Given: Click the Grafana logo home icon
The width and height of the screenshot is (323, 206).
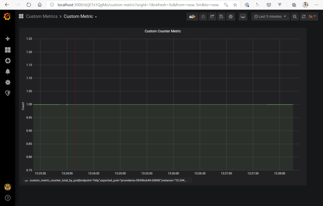Looking at the screenshot, I should pos(7,16).
